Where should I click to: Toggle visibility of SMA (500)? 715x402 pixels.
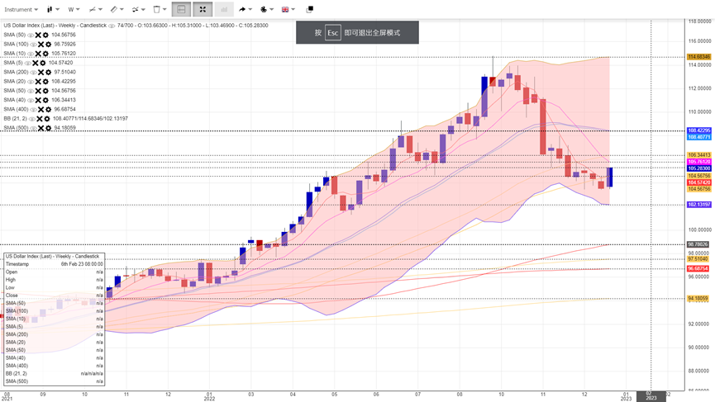(33, 128)
